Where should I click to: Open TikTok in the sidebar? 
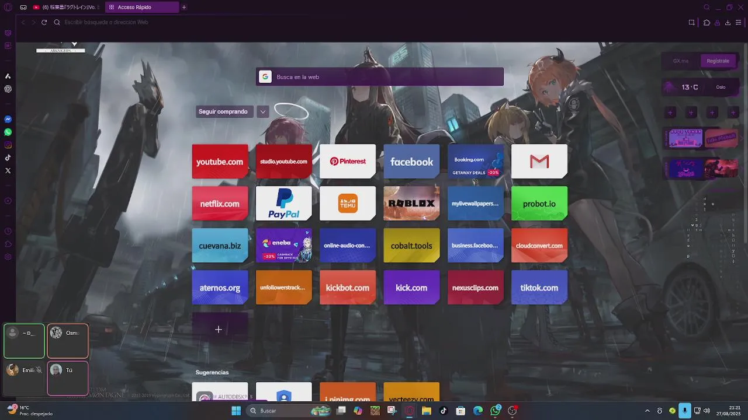coord(8,157)
